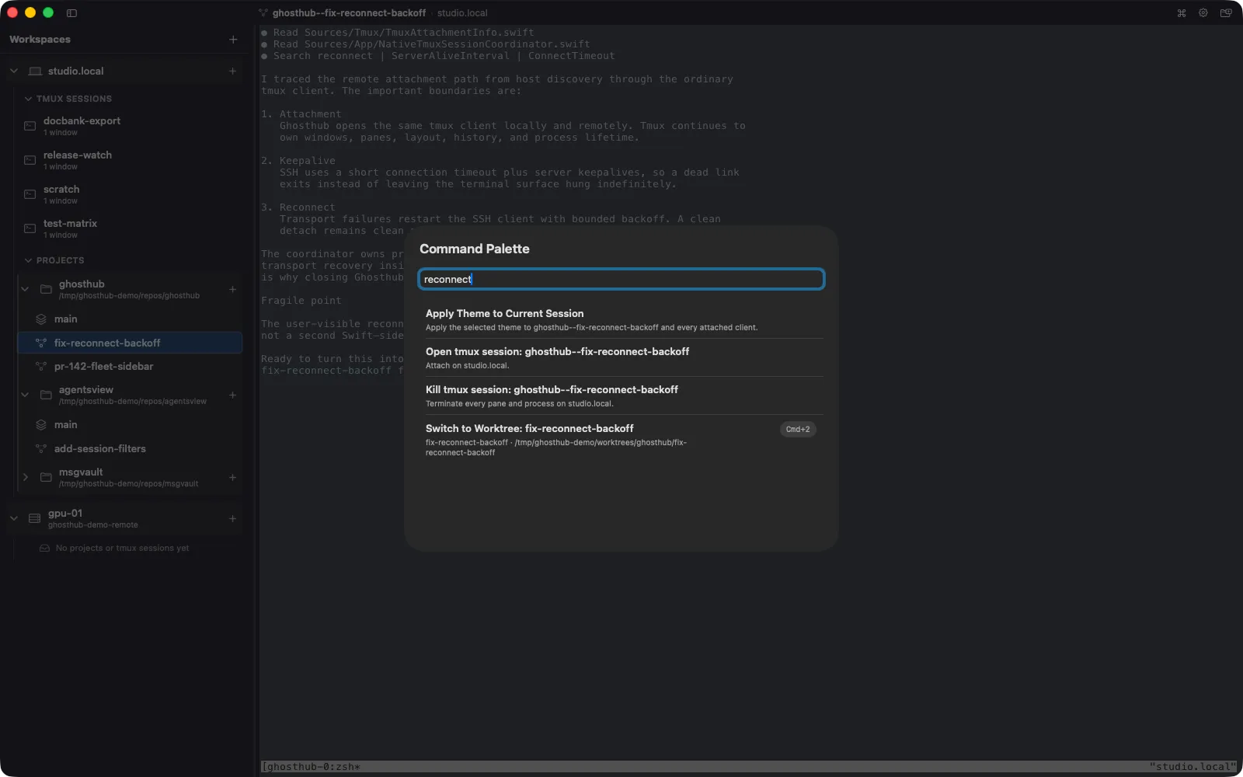The height and width of the screenshot is (777, 1243).
Task: Click the msgvault project name
Action: pos(81,472)
